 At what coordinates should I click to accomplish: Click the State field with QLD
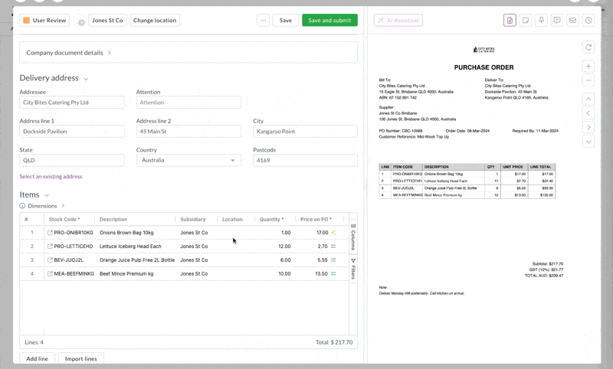click(72, 160)
